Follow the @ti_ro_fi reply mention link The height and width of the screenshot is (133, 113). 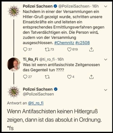[x=36, y=103]
